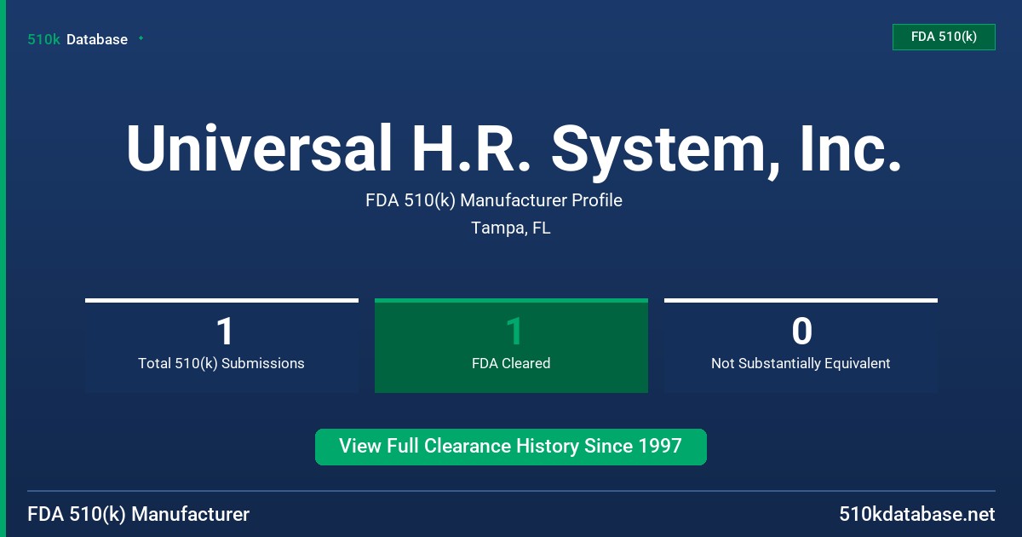This screenshot has height=537, width=1022.
Task: Open the Not Substantially Equivalent card
Action: coord(801,345)
